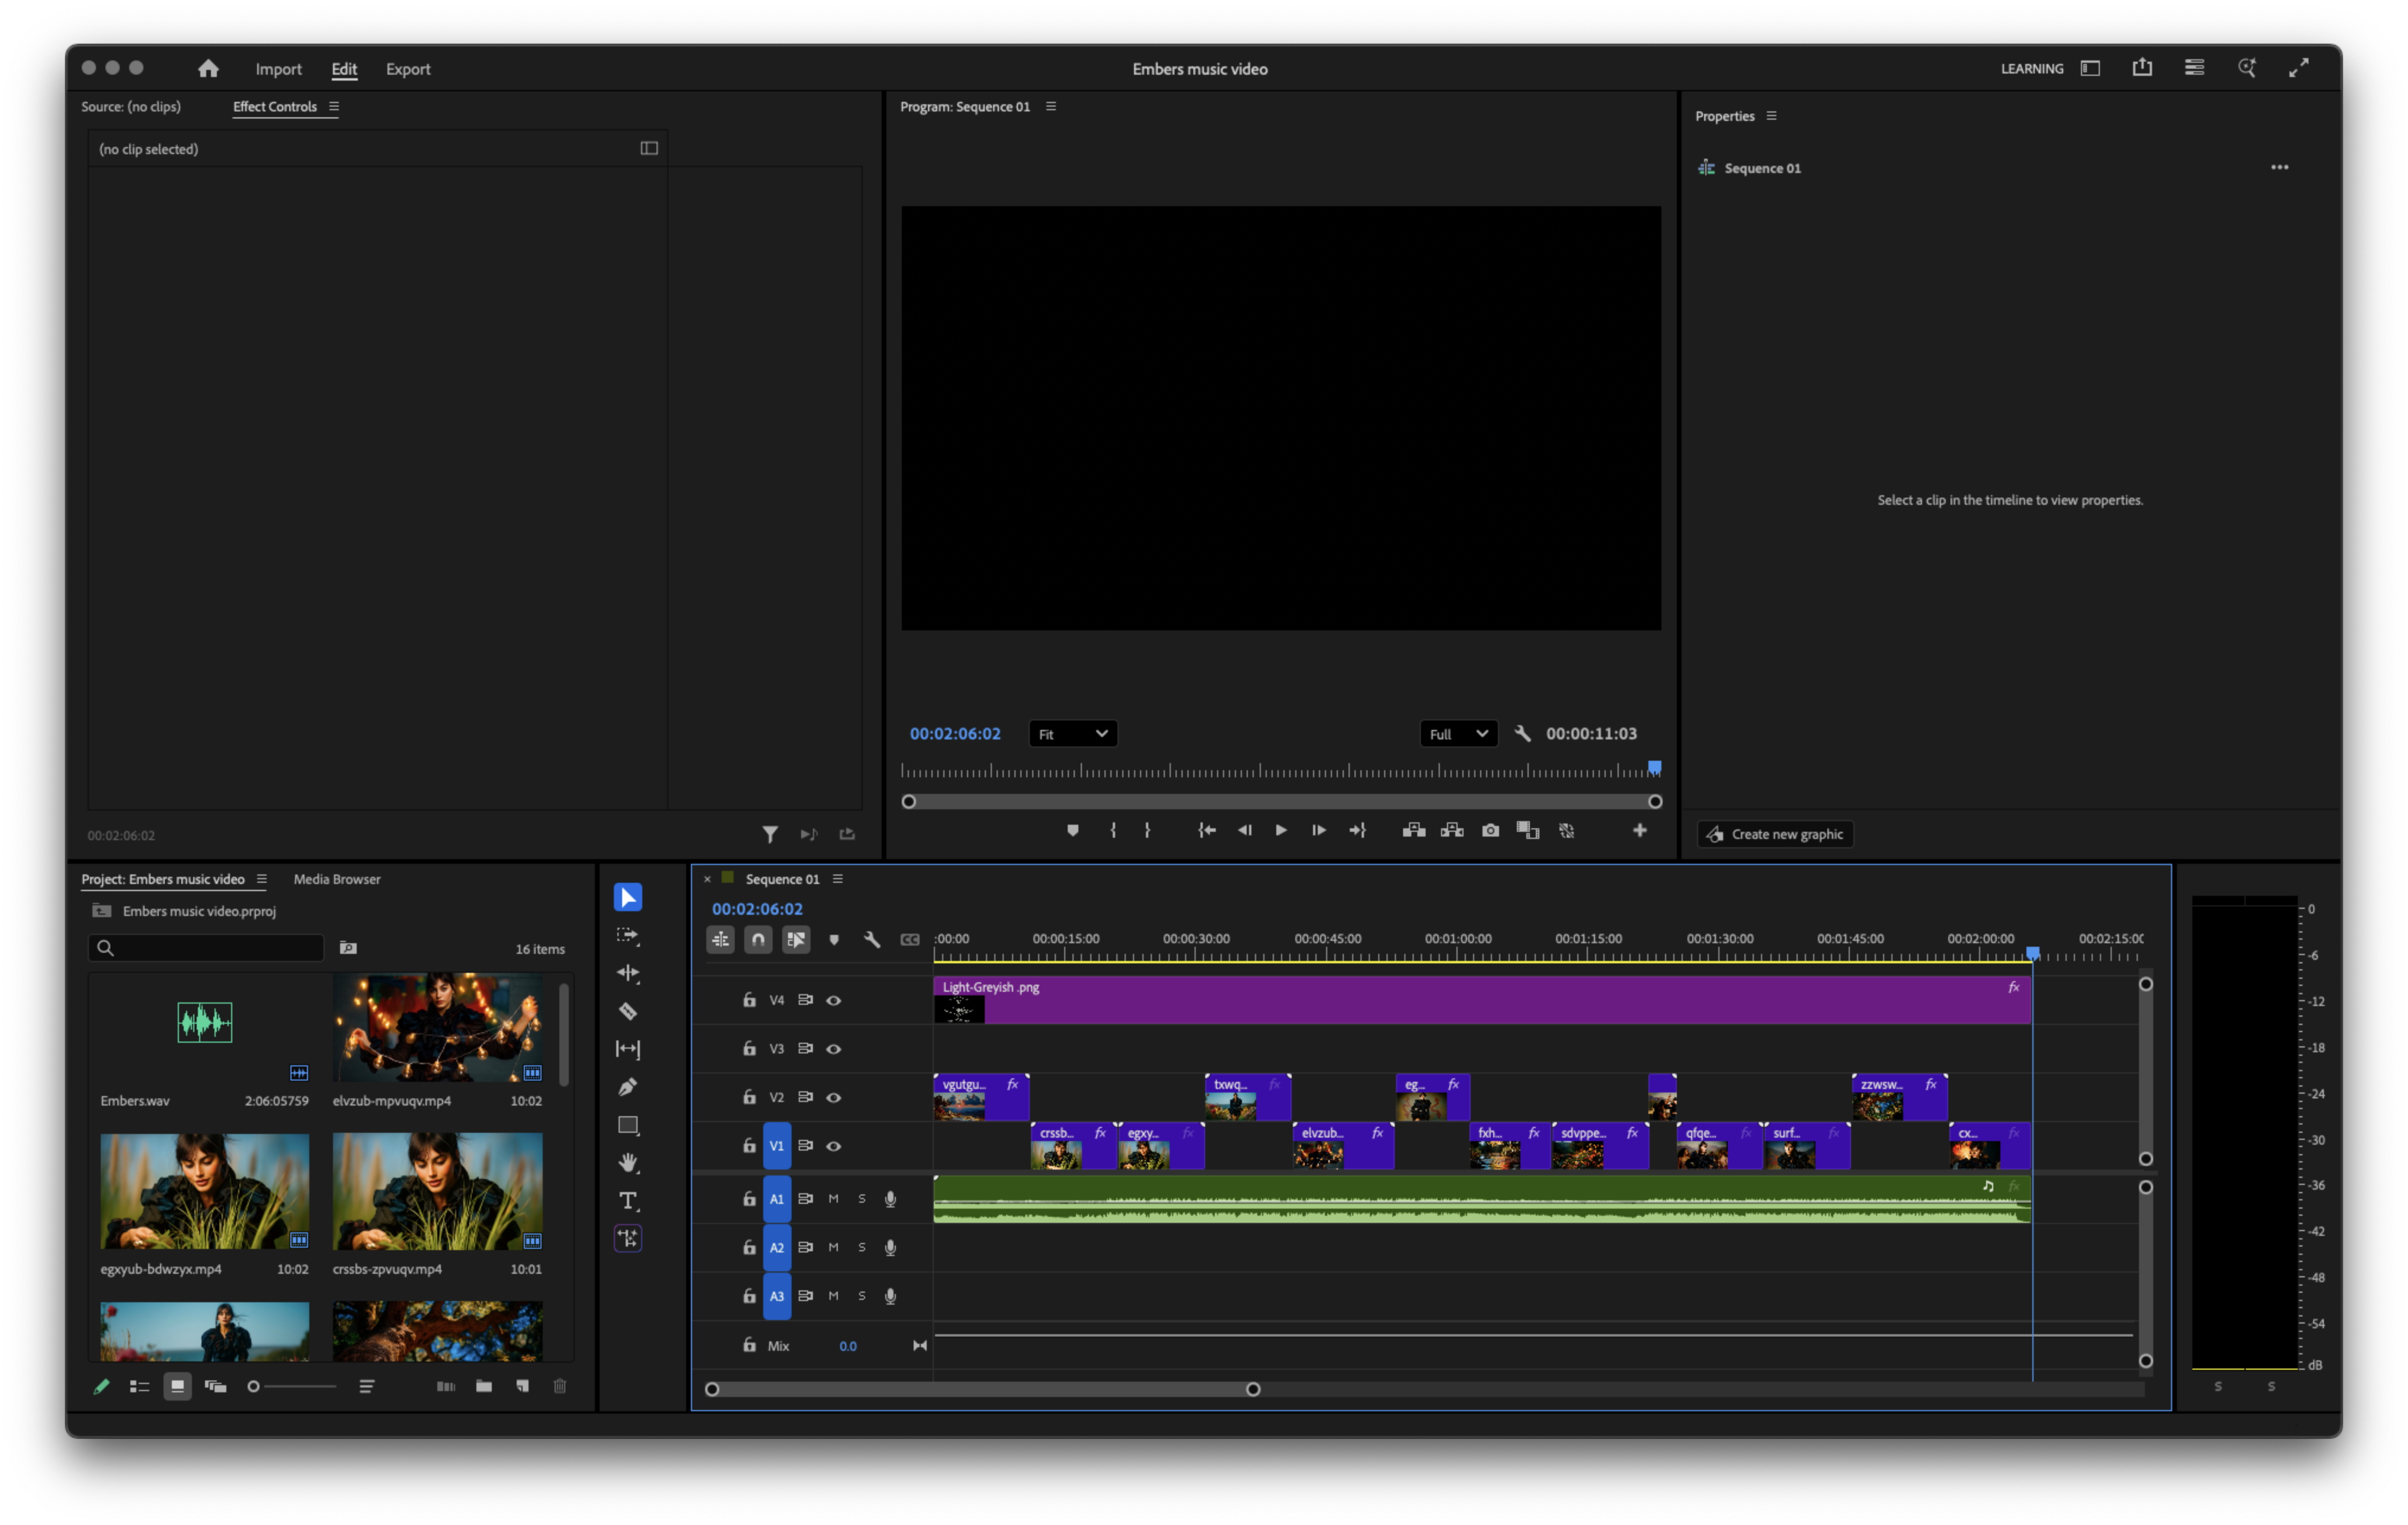Screen dimensions: 2408x1525
Task: Select the Hand tool
Action: pyautogui.click(x=628, y=1163)
